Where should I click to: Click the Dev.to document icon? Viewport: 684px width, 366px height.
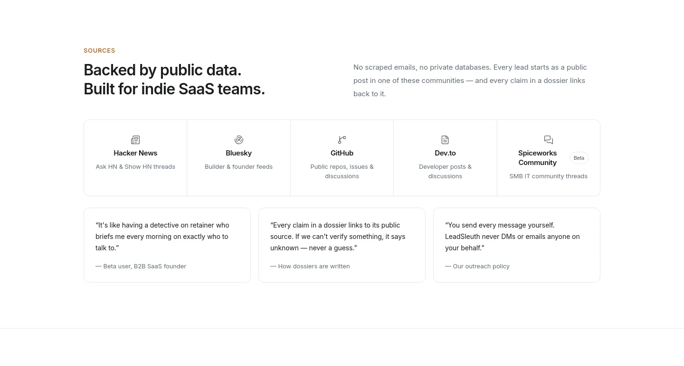pos(445,140)
